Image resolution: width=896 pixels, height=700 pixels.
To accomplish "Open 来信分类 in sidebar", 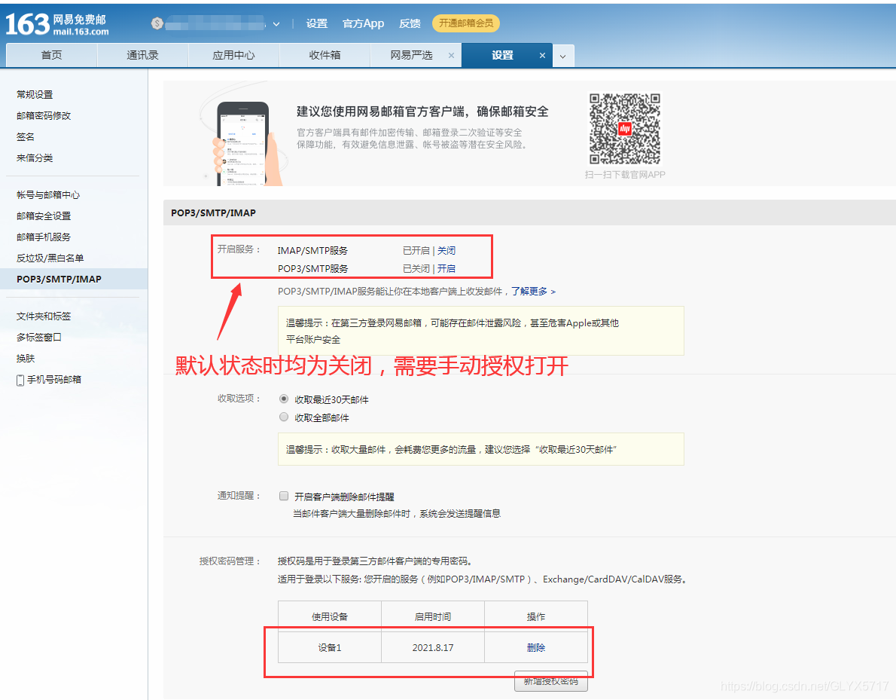I will click(x=35, y=157).
